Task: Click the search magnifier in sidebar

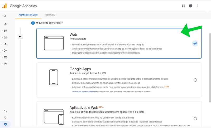Action: (5, 16)
